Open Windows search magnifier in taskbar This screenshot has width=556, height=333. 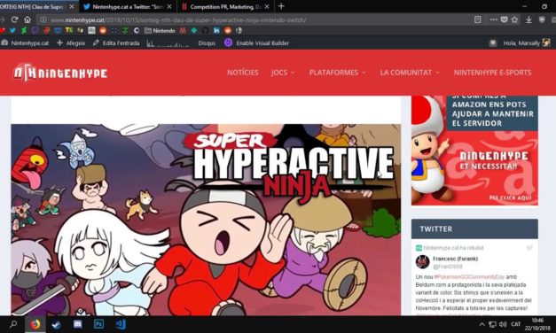[x=13, y=324]
